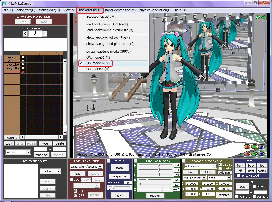Click the light R color slider
The width and height of the screenshot is (272, 202).
coord(155,165)
